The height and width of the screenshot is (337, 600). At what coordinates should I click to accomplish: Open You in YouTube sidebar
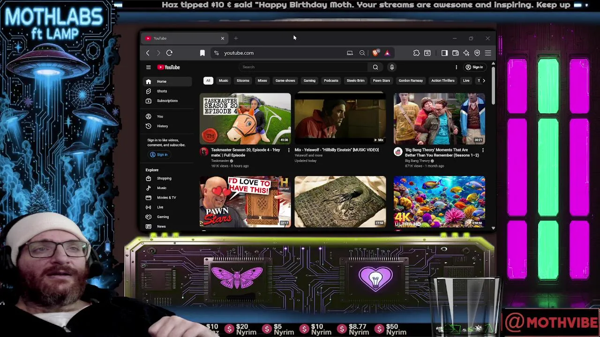point(167,117)
